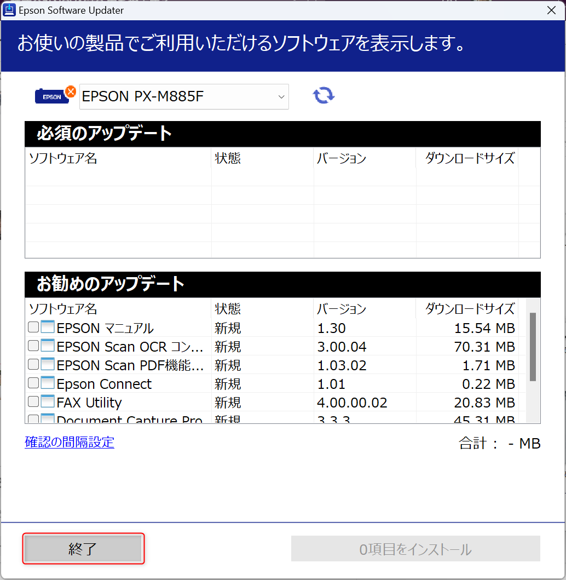The width and height of the screenshot is (566, 580).
Task: Open the 確認の間隔設定 link
Action: (x=70, y=442)
